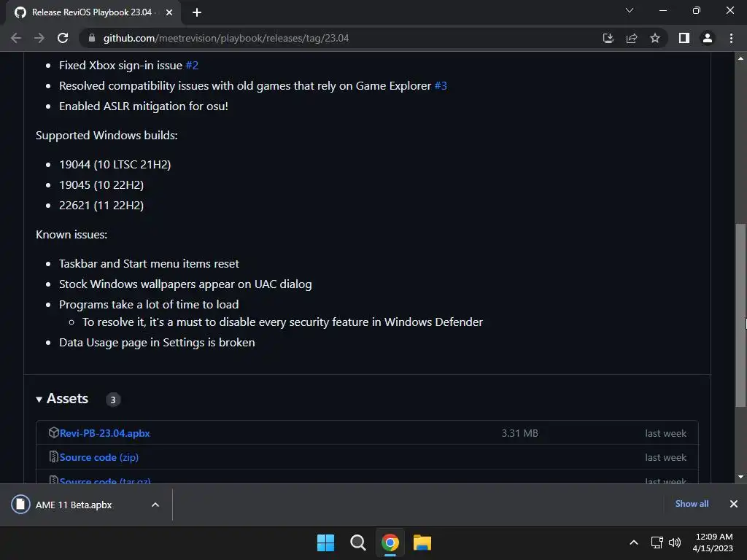Download Revi-PB-23.04.apbx asset
747x560 pixels.
(x=105, y=433)
